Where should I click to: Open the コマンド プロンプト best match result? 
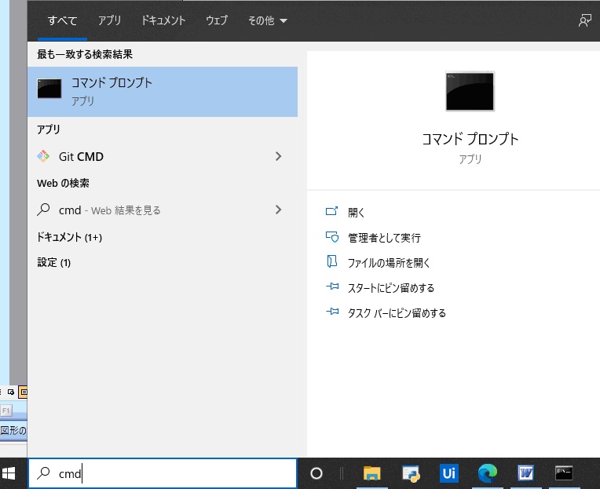163,92
